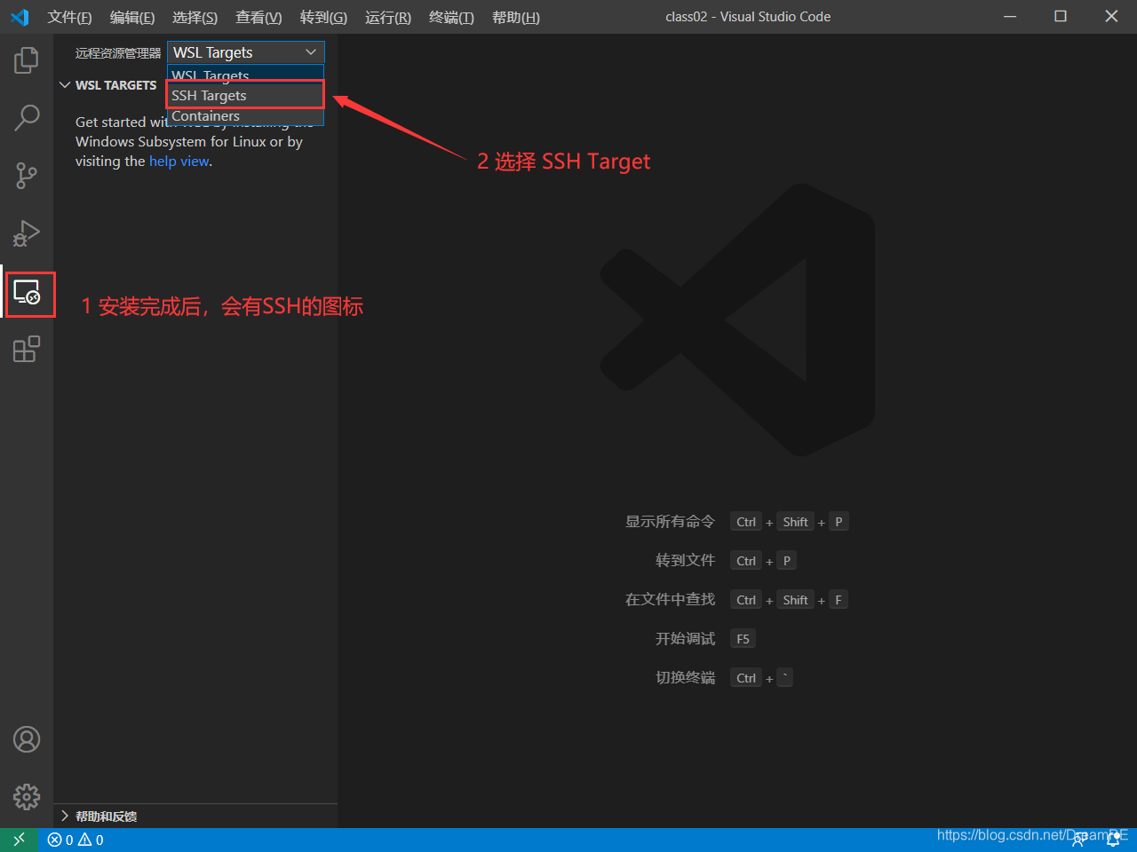Open the 转到(G) menu
Image resolution: width=1137 pixels, height=852 pixels.
pyautogui.click(x=323, y=17)
